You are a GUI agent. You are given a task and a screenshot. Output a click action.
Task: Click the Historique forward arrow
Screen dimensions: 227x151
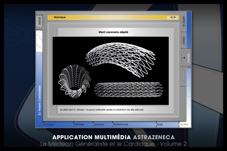pos(175,17)
